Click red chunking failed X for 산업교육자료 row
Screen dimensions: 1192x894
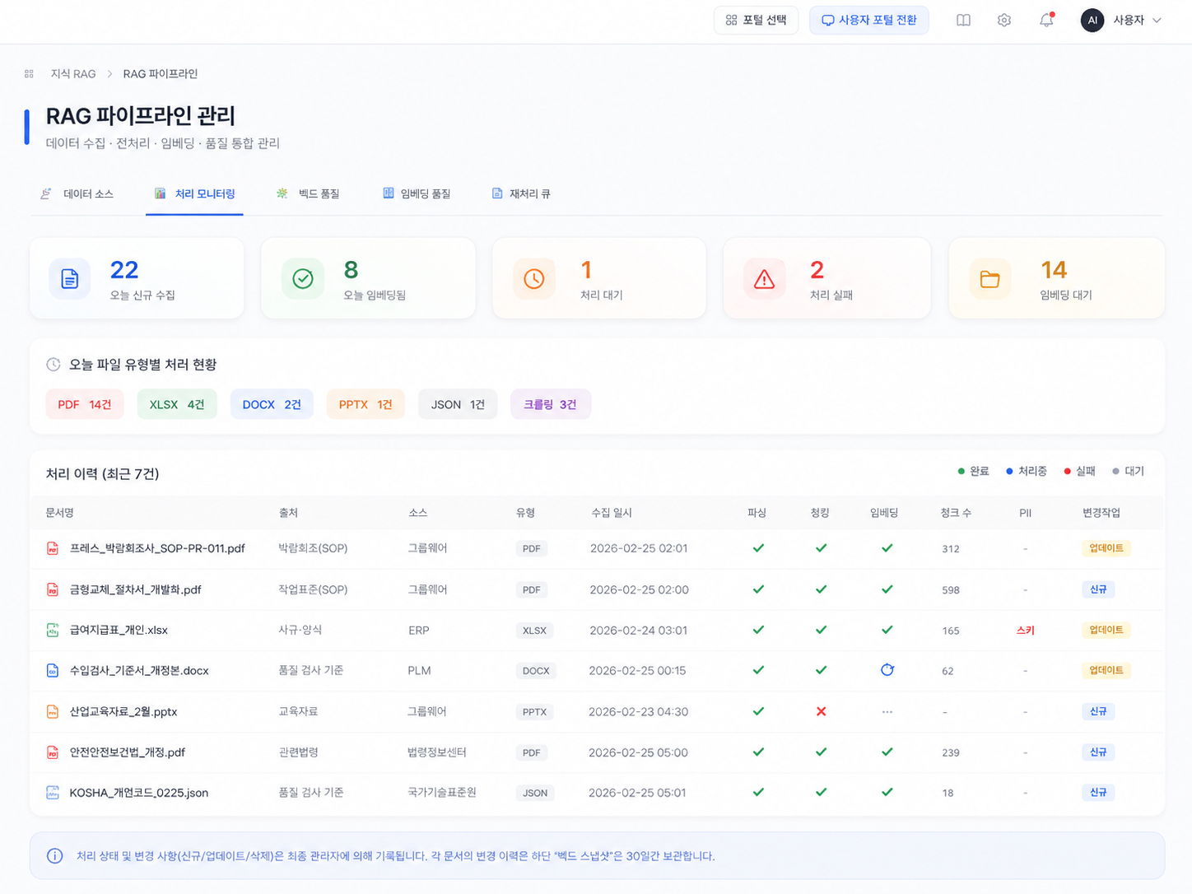[821, 711]
